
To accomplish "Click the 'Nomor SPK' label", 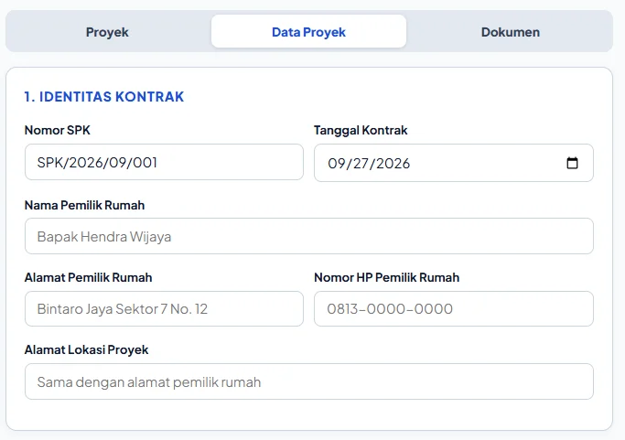I will (x=58, y=130).
